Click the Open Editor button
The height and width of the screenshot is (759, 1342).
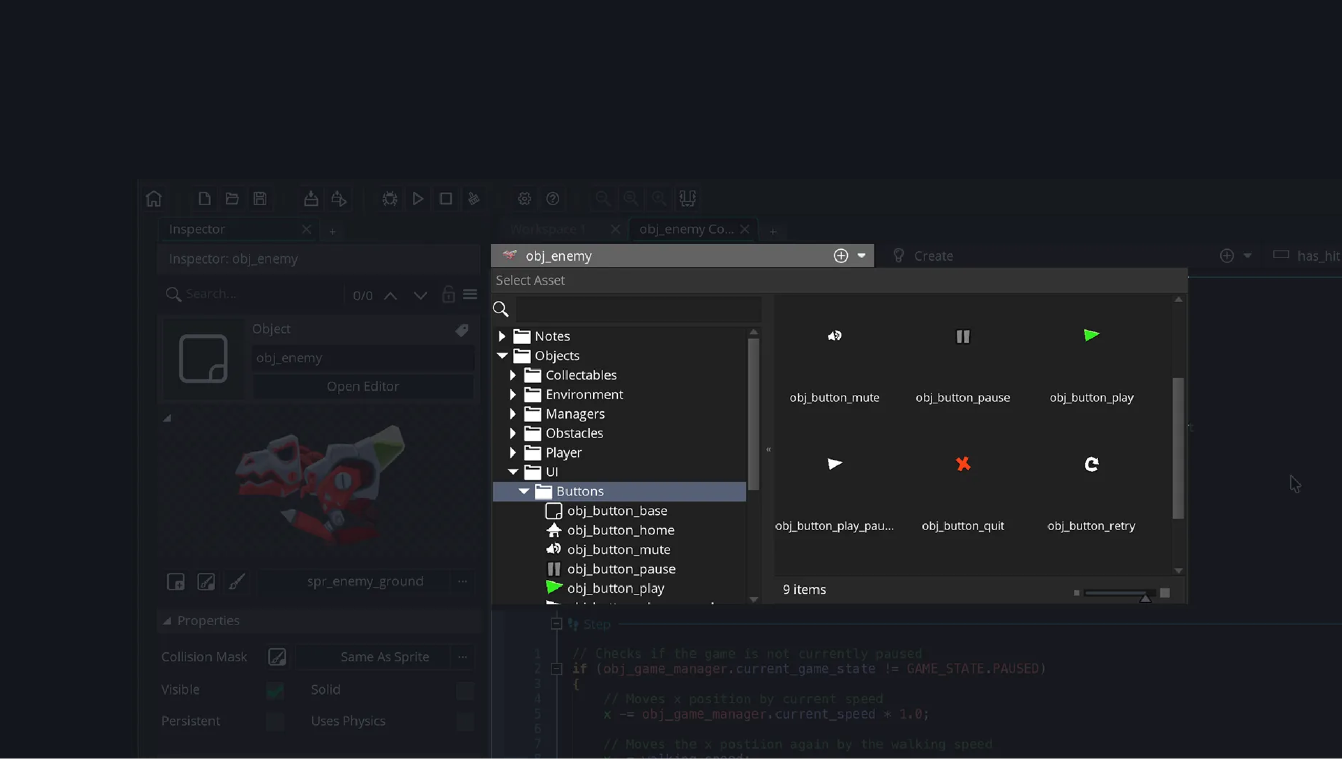pyautogui.click(x=363, y=386)
